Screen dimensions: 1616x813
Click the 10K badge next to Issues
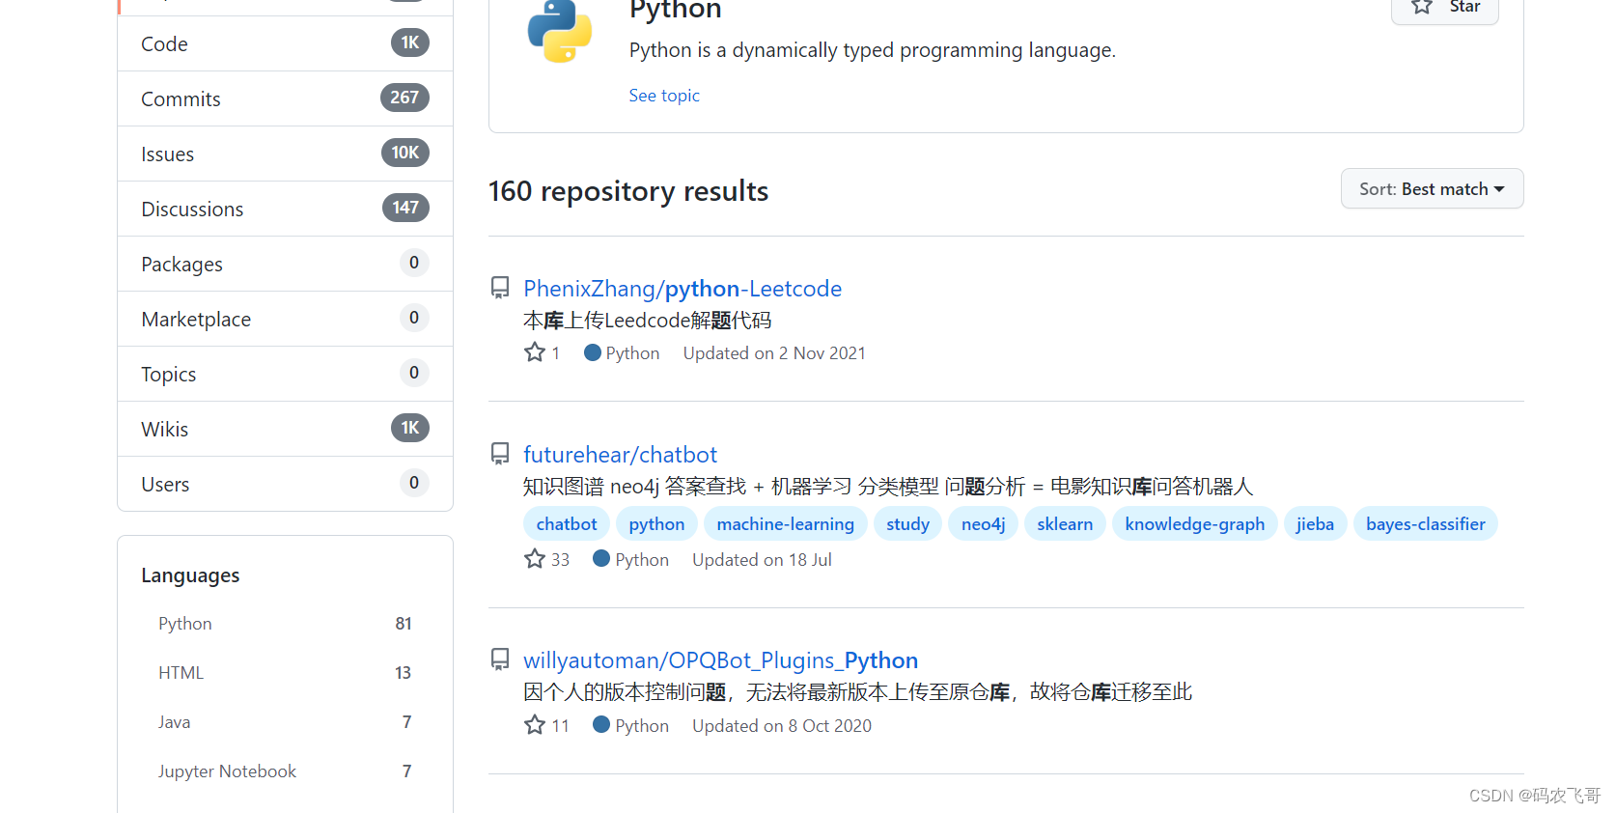pos(405,153)
